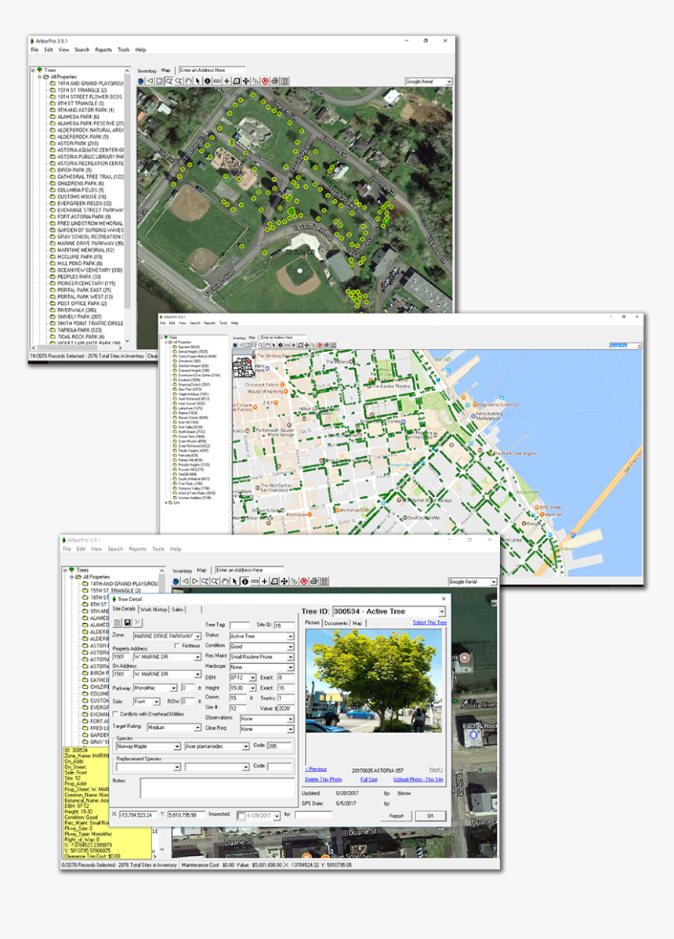Click the floppy-disk save icon in Tree Detail
Viewport: 674px width, 939px height.
pyautogui.click(x=128, y=623)
